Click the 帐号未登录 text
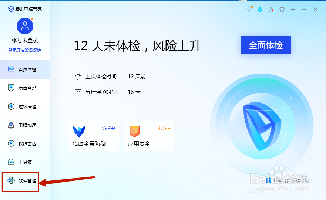Image resolution: width=326 pixels, height=200 pixels. click(x=25, y=40)
